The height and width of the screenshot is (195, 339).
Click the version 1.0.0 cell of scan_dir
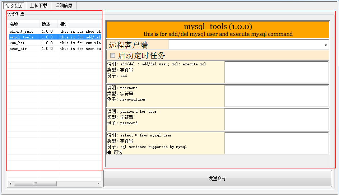(47, 48)
